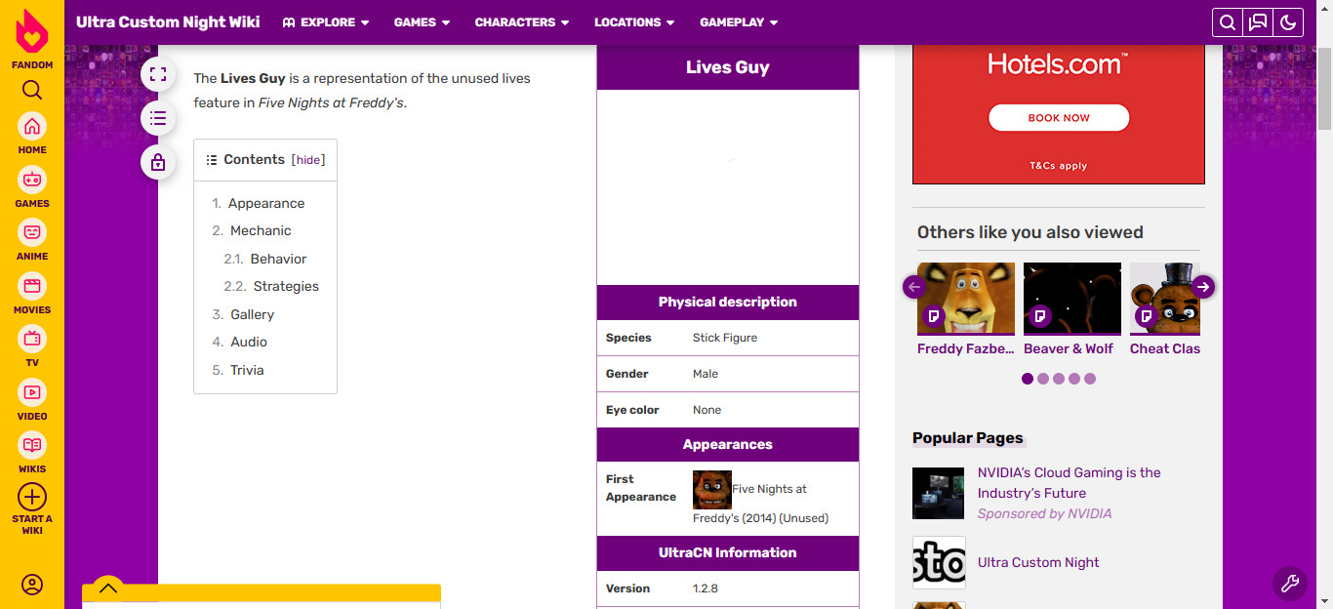
Task: Open the Beaver & Wolf thumbnail card
Action: pos(1072,309)
